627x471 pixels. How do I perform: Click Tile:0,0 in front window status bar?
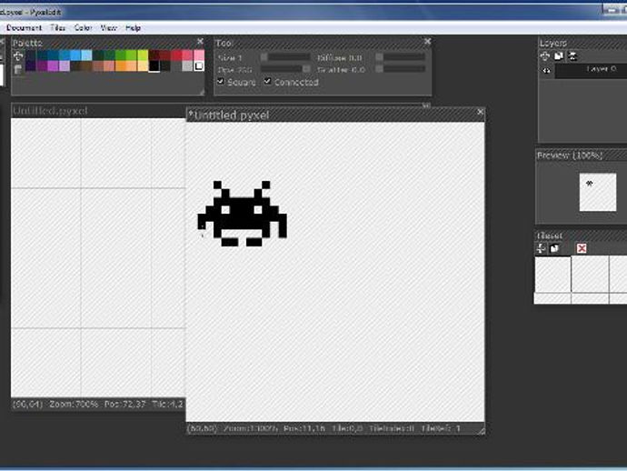click(347, 428)
